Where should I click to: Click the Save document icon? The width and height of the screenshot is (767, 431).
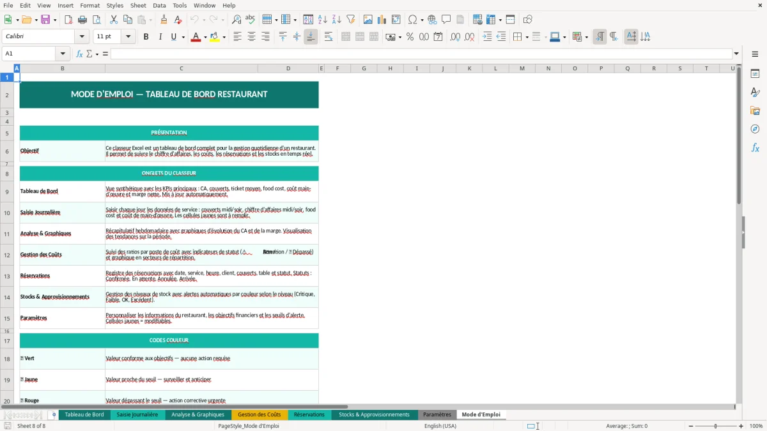tap(45, 20)
